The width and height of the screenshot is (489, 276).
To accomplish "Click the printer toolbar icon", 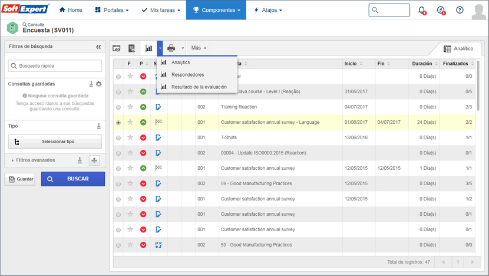I will 171,48.
